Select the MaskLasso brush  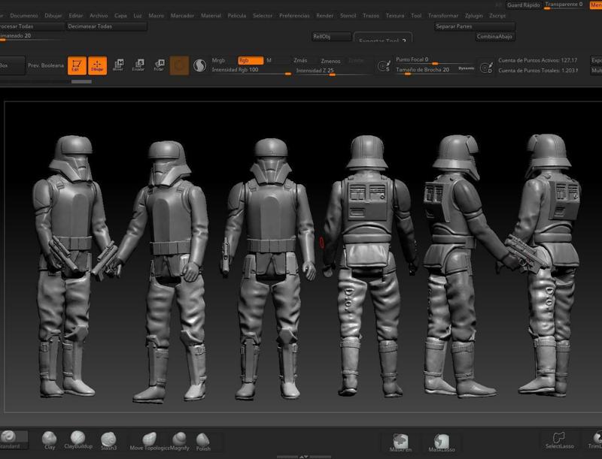tap(442, 442)
